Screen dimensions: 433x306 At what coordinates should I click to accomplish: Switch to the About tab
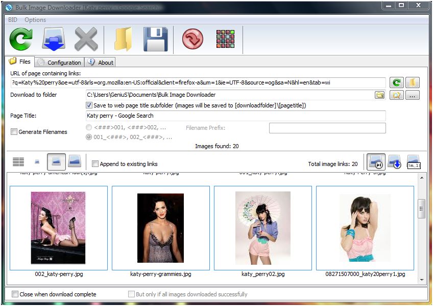(100, 63)
